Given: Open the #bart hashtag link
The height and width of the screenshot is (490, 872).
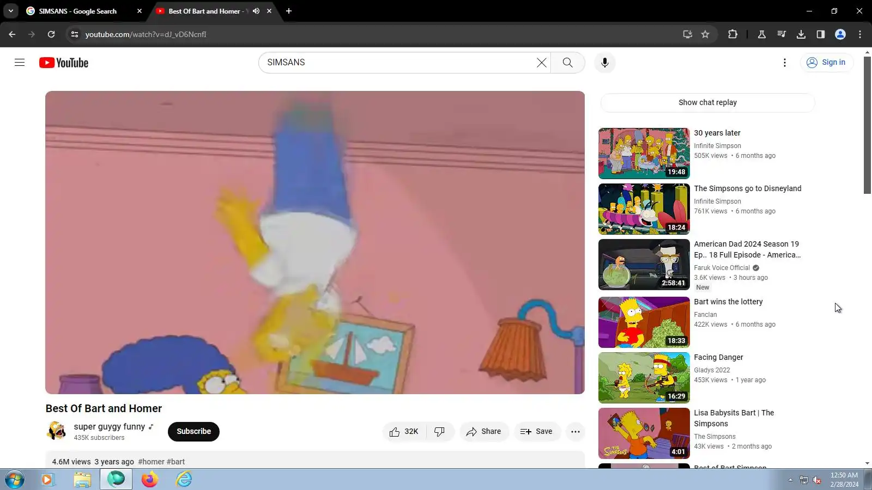Looking at the screenshot, I should pos(176,462).
